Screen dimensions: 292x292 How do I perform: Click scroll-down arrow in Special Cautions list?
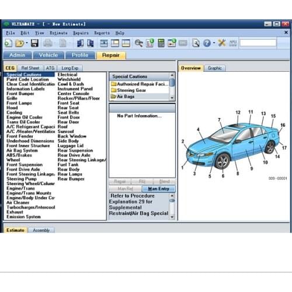(172, 98)
